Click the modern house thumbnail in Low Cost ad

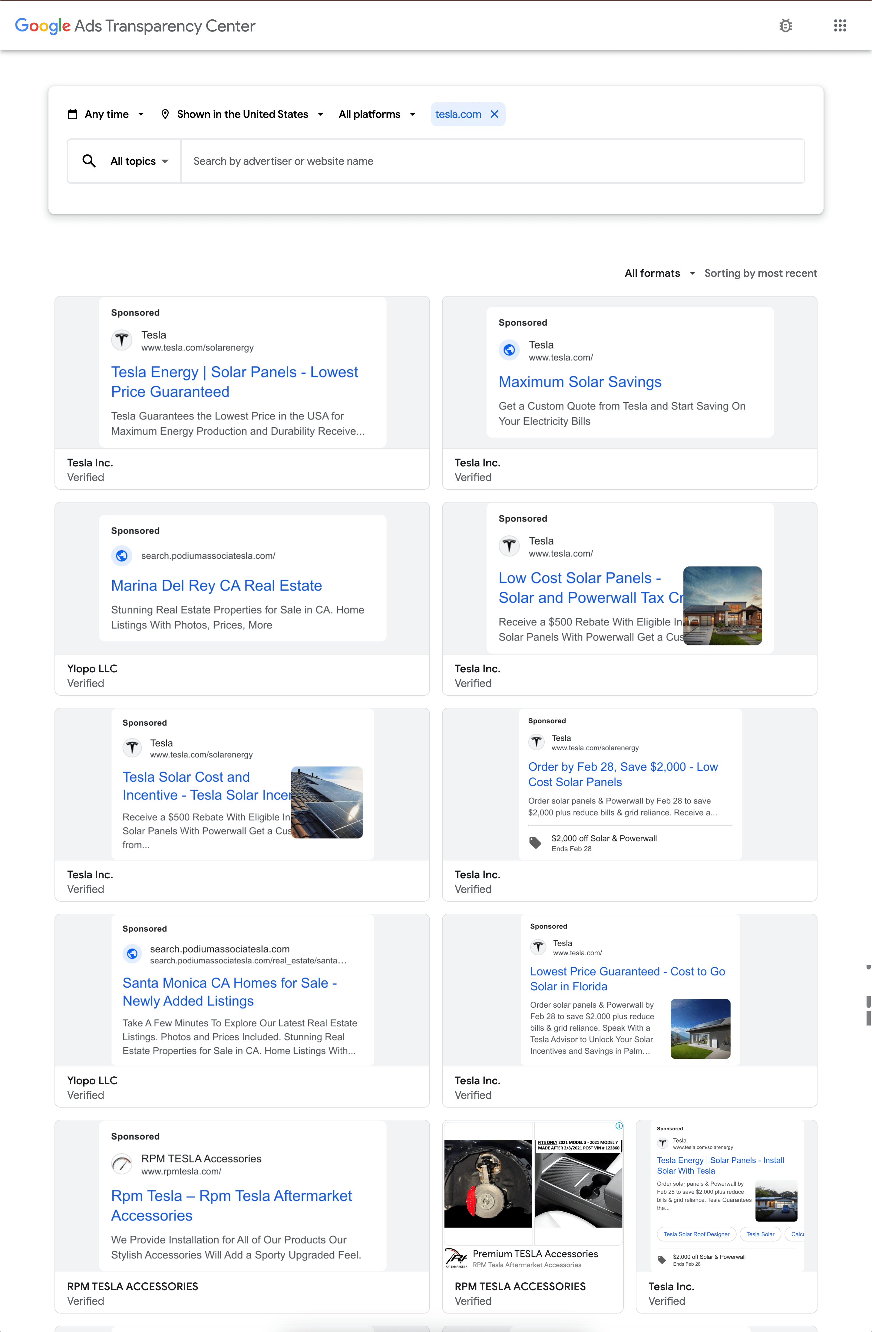(x=722, y=605)
